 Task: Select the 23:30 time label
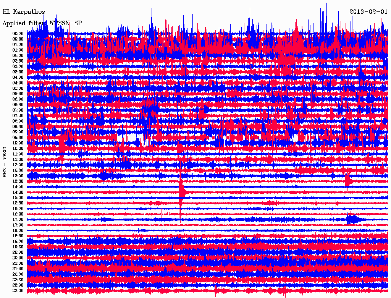(x=18, y=291)
